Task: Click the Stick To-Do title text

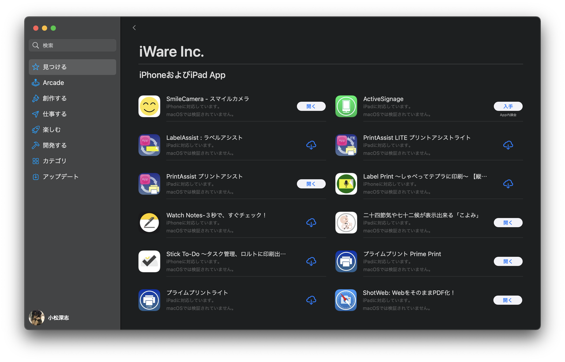Action: point(226,254)
